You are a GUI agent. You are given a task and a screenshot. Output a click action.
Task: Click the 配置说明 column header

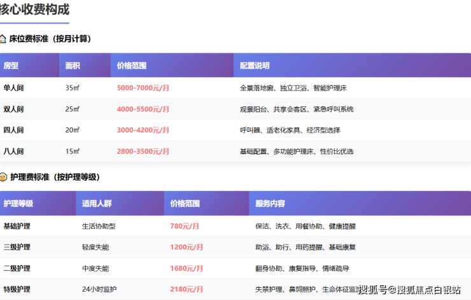(x=255, y=66)
